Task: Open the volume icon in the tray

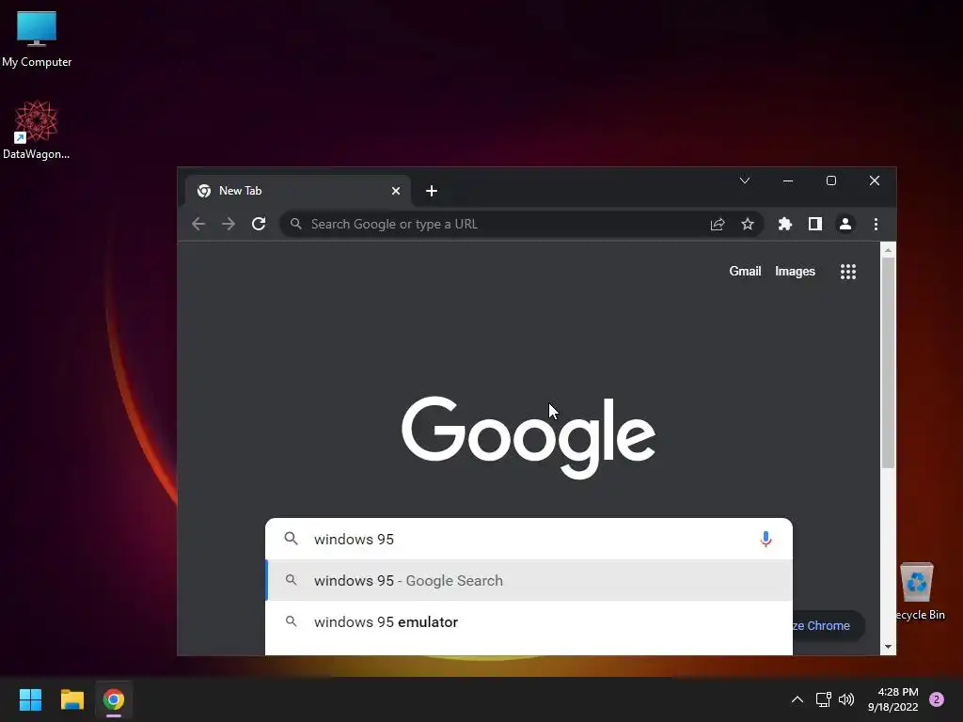Action: click(x=846, y=699)
